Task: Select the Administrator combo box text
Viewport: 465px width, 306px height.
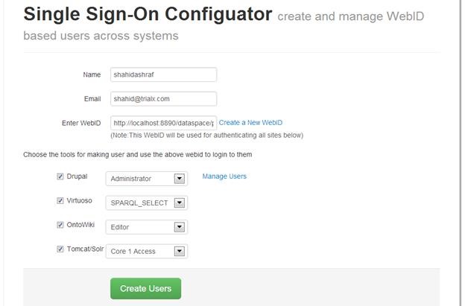Action: [131, 179]
